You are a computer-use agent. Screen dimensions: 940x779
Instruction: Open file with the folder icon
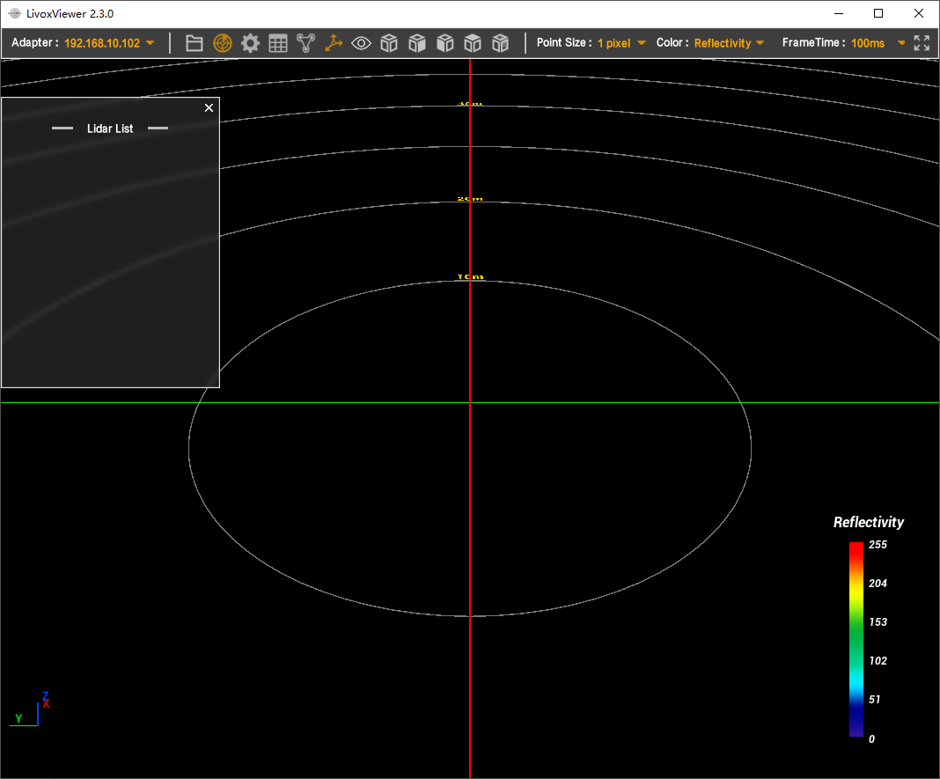(195, 43)
